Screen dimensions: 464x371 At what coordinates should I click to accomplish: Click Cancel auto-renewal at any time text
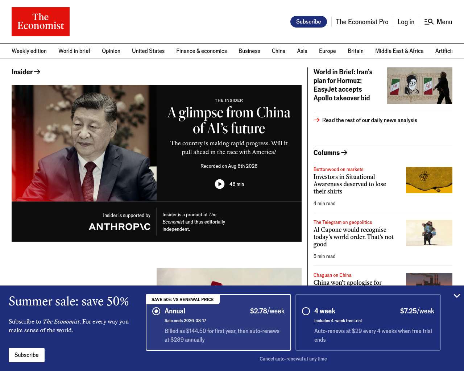293,359
